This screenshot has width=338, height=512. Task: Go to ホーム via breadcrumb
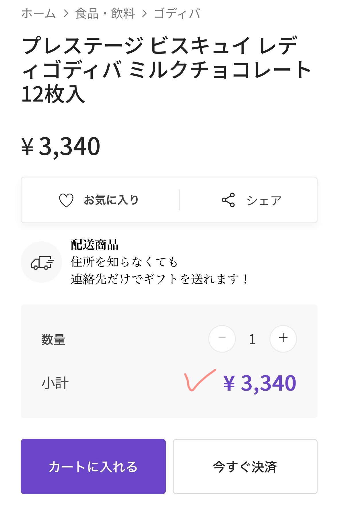tap(38, 14)
